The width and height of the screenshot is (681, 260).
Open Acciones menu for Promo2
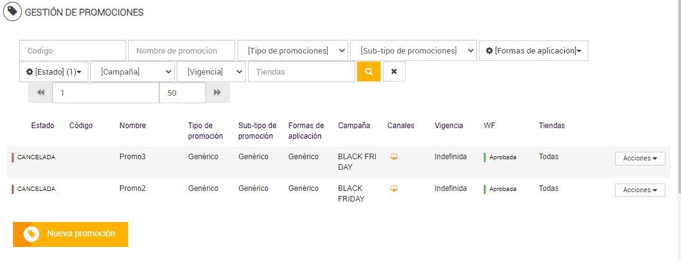point(640,190)
